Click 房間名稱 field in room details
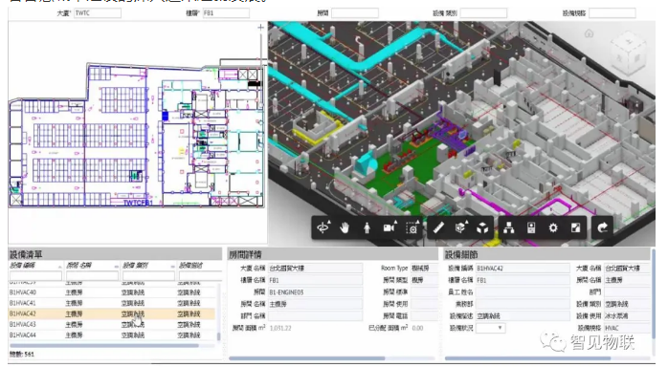Image resolution: width=668 pixels, height=367 pixels. point(315,304)
